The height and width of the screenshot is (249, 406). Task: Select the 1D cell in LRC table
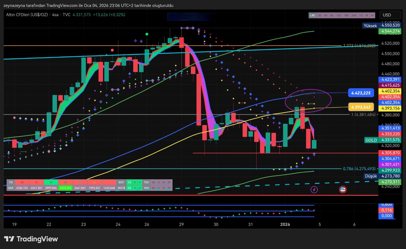(x=361, y=15)
